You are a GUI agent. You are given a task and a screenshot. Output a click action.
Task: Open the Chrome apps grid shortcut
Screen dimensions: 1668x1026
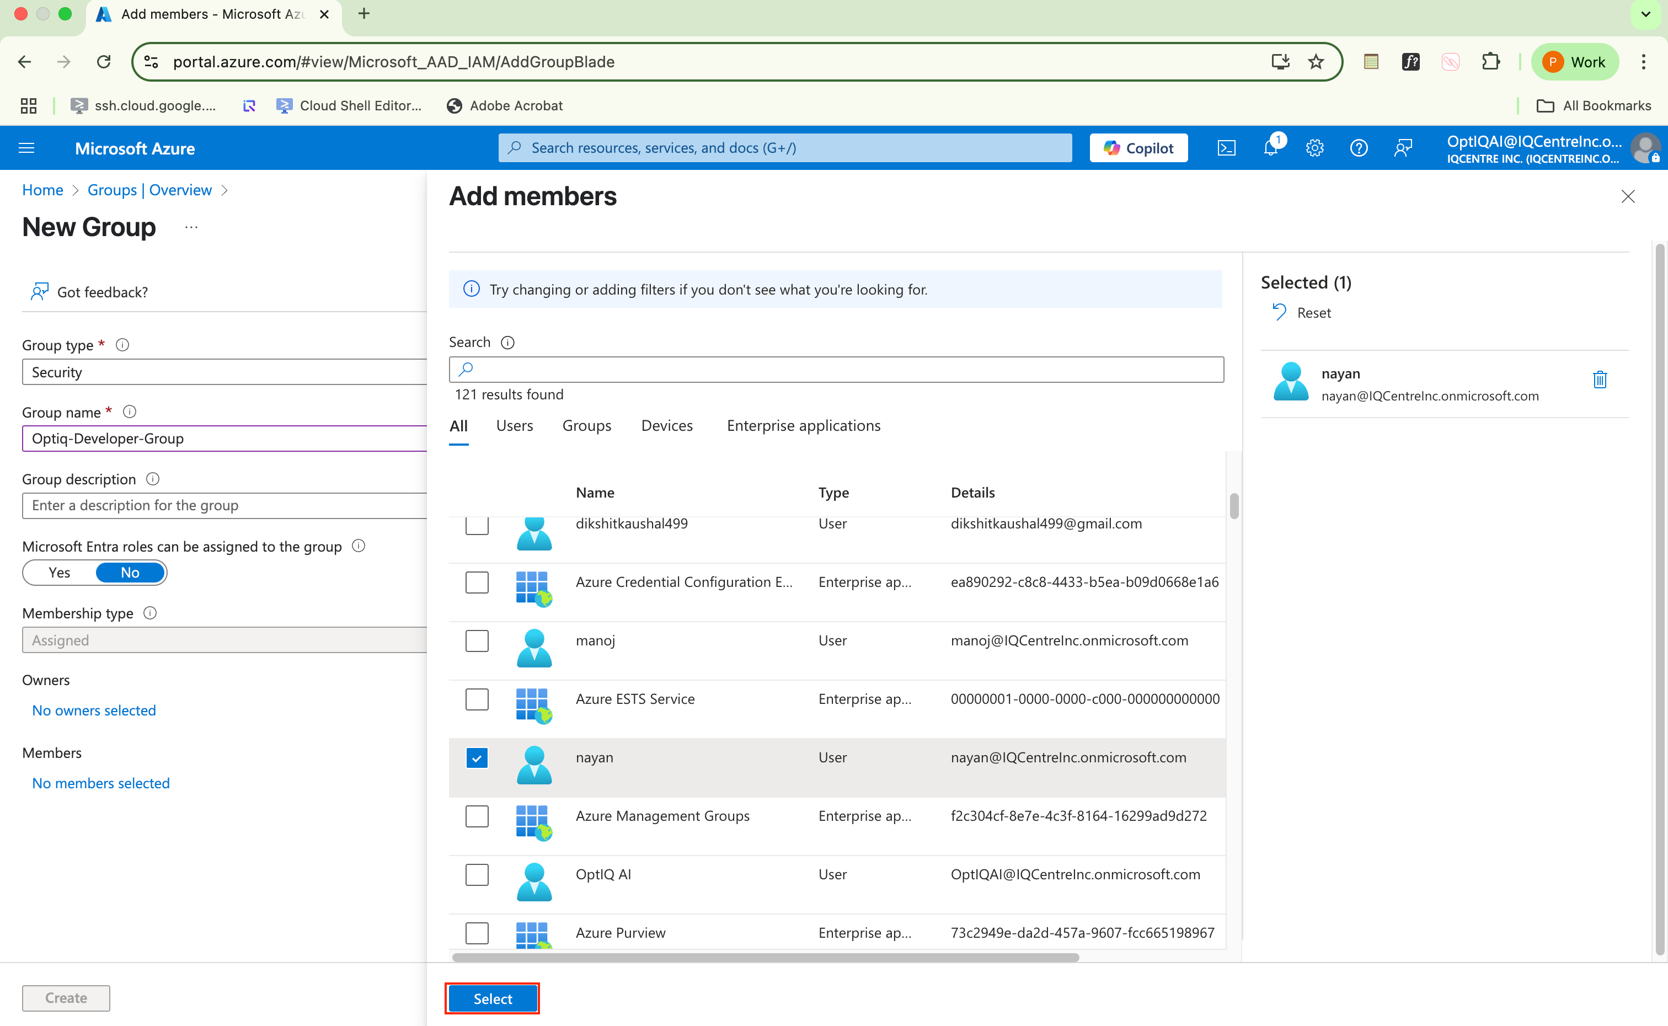click(x=29, y=106)
